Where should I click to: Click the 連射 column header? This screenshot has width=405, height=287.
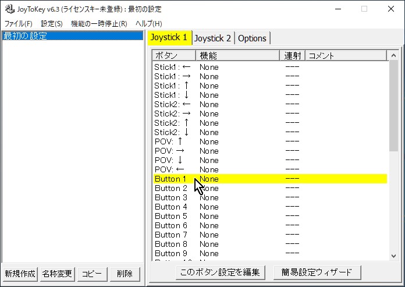tap(293, 55)
